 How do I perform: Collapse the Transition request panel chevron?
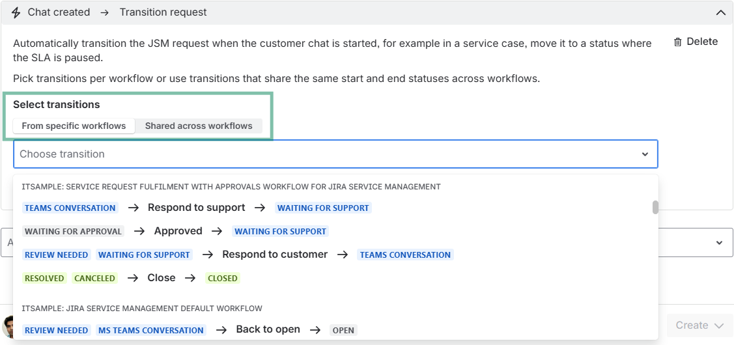coord(720,12)
